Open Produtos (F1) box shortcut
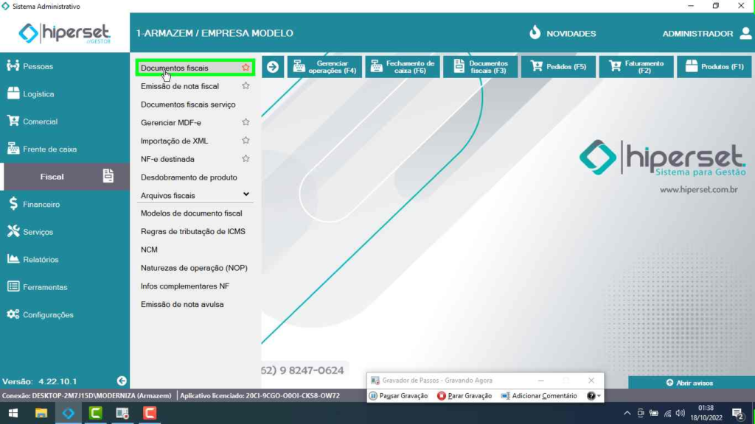Screen dimensions: 755x424 [714, 67]
